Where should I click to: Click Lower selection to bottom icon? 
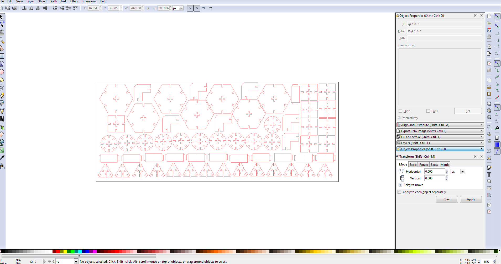[x=55, y=8]
